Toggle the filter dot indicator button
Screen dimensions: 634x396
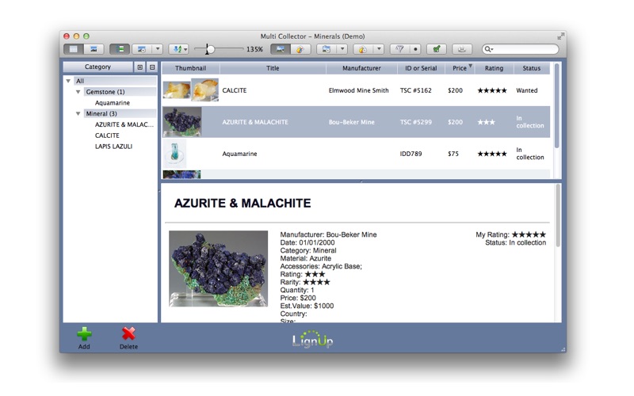pos(415,49)
